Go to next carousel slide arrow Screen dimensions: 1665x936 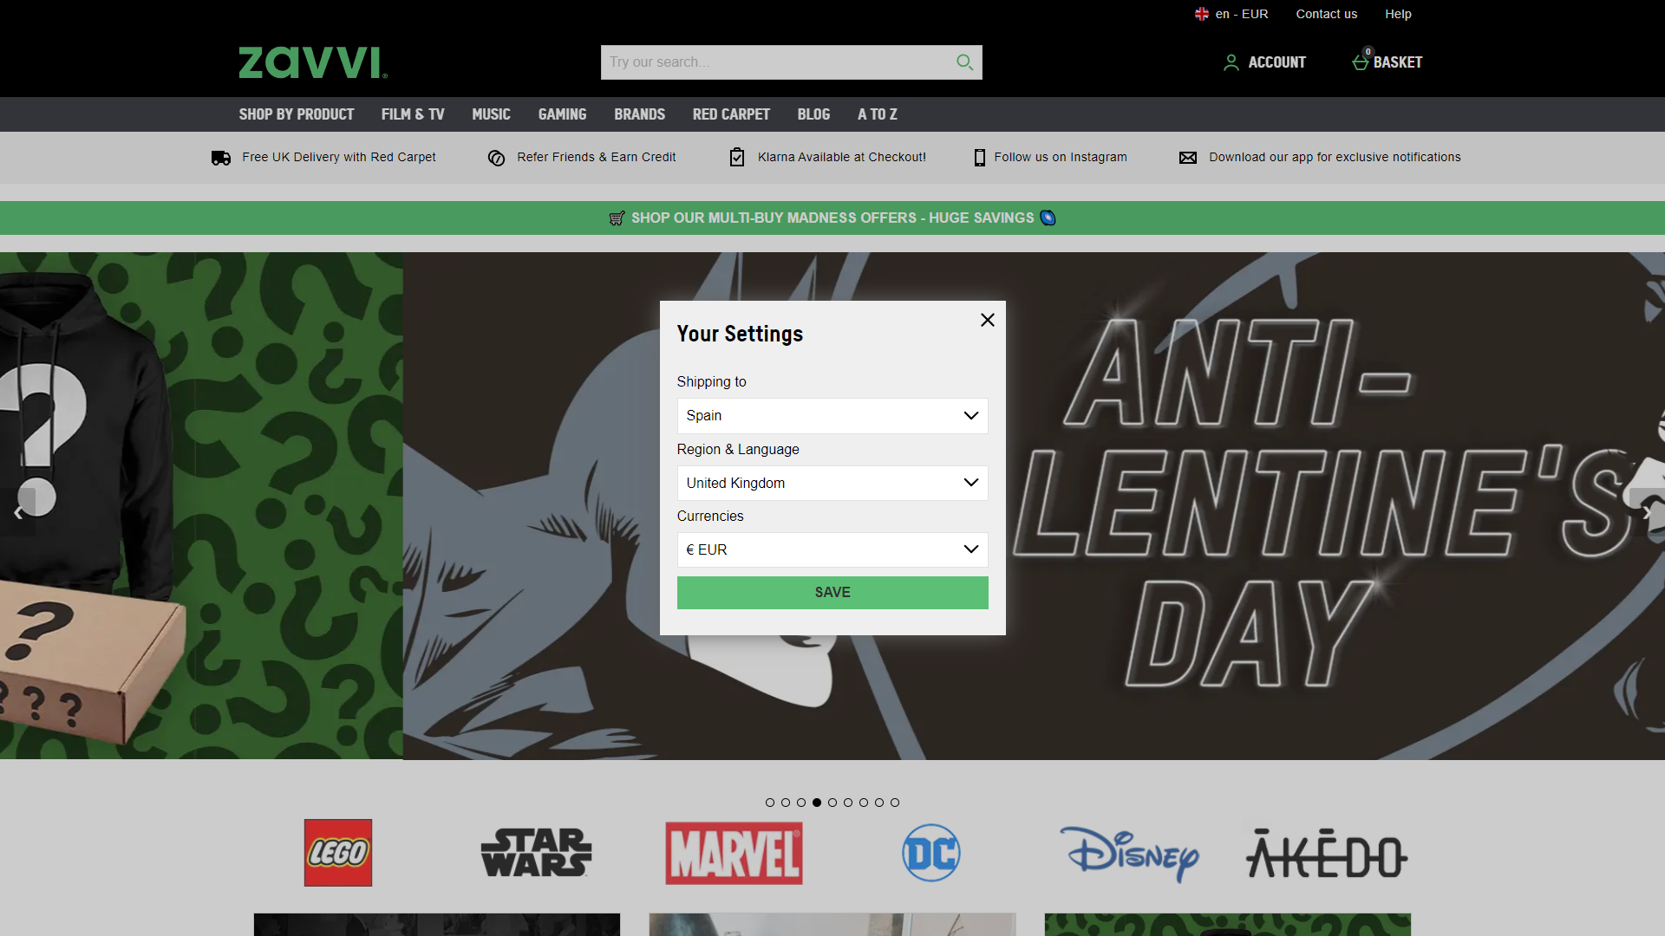pyautogui.click(x=1647, y=512)
